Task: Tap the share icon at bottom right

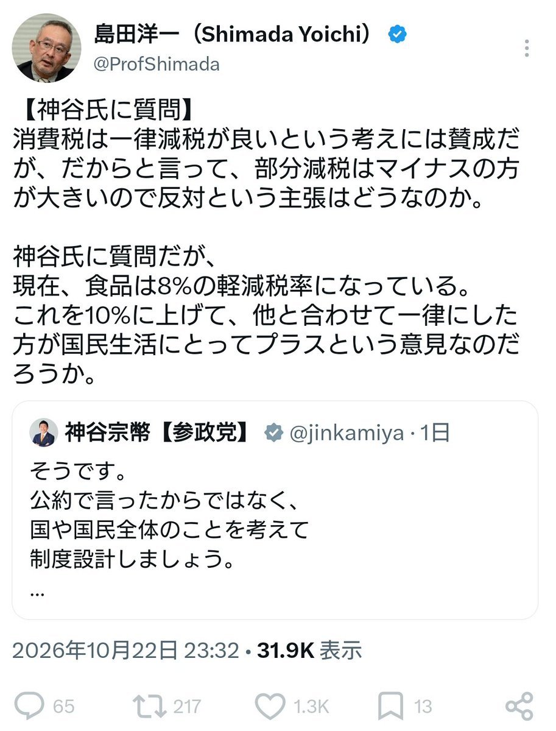Action: point(519,706)
